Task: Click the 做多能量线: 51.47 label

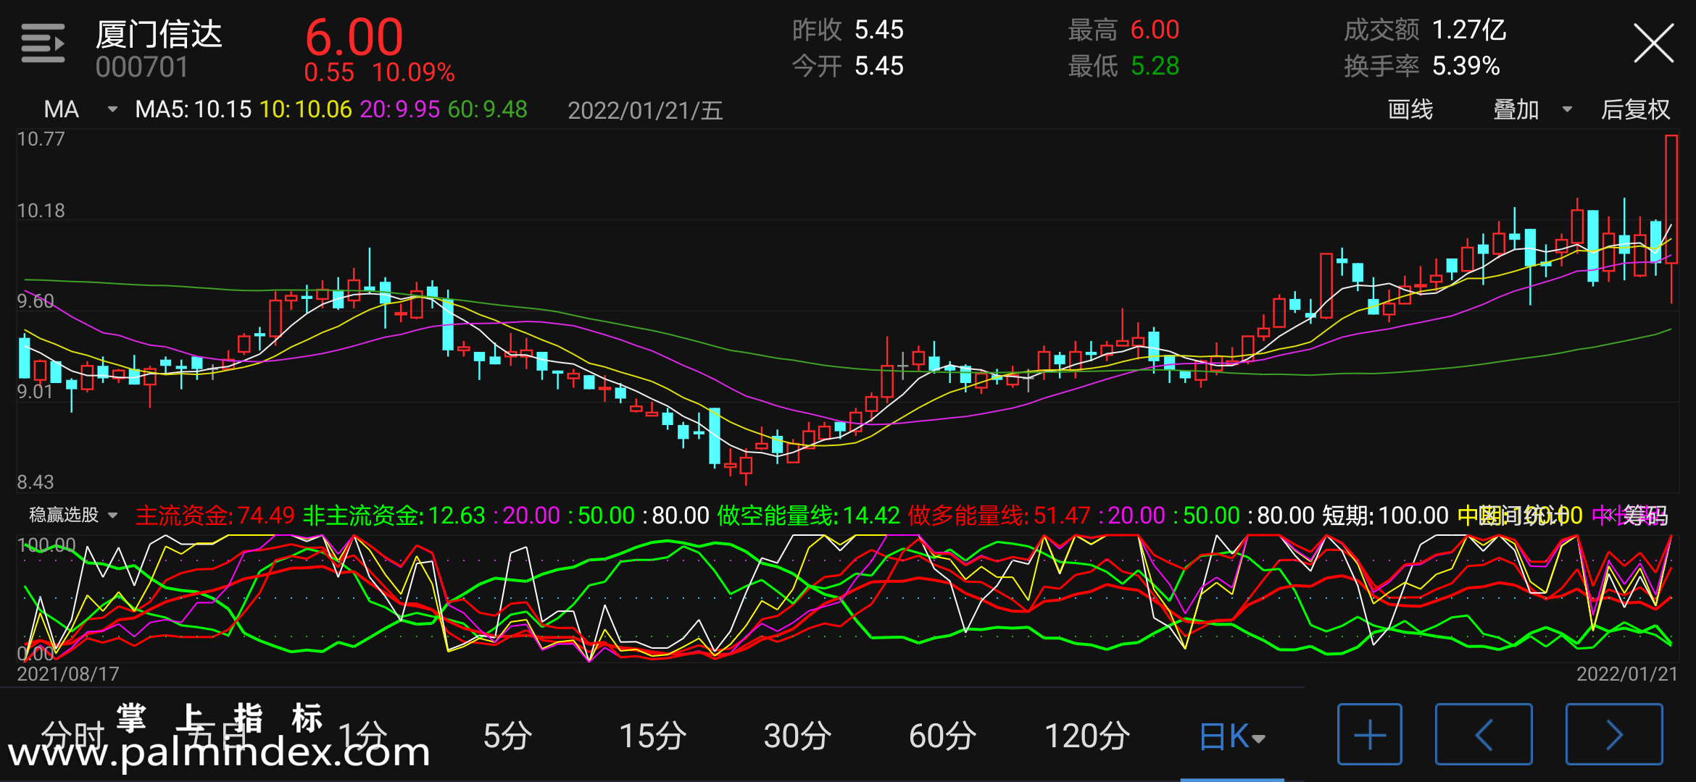Action: point(999,516)
